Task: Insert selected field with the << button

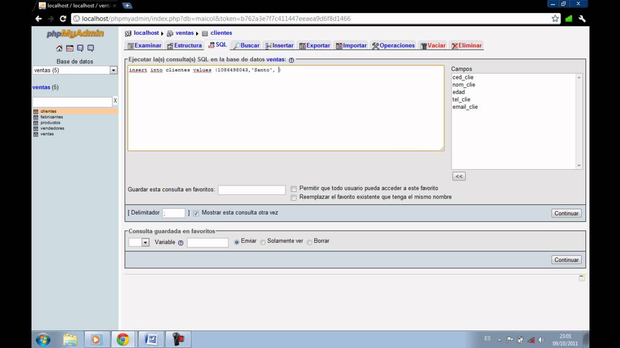Action: 459,176
